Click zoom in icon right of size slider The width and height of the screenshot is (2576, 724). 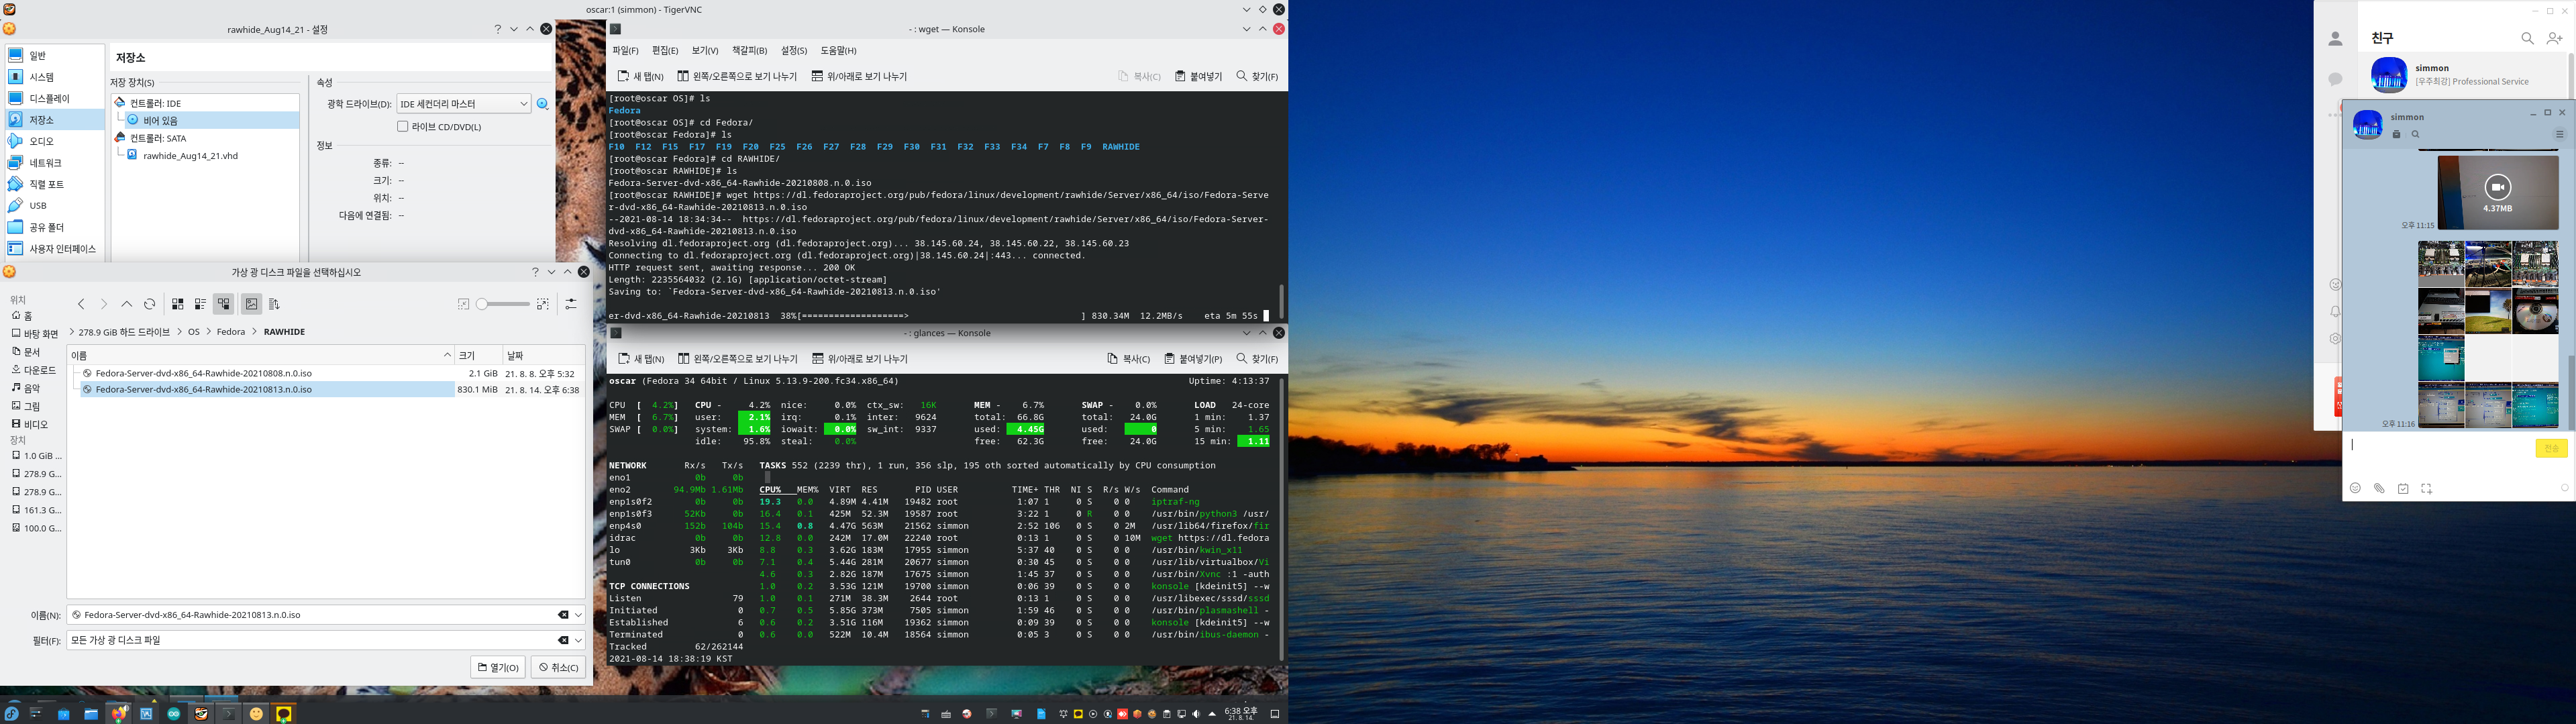[x=543, y=304]
